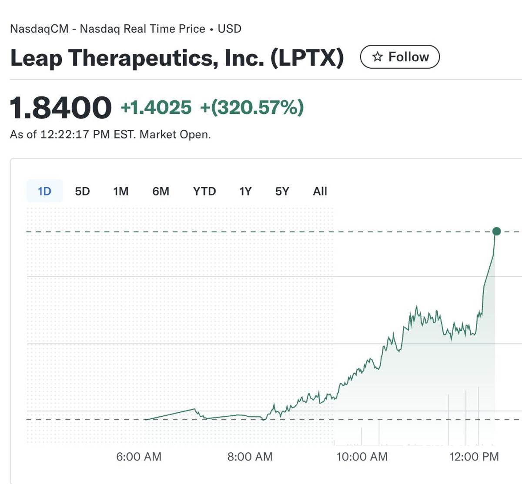
Task: Click the star icon in Follow button
Action: point(378,56)
